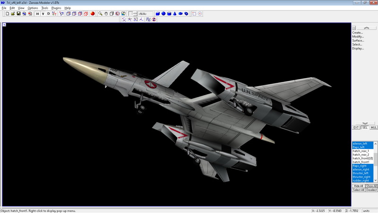Viewport: 378px width, 213px height.
Task: Click the red Z plugin icon
Action: pyautogui.click(x=154, y=19)
